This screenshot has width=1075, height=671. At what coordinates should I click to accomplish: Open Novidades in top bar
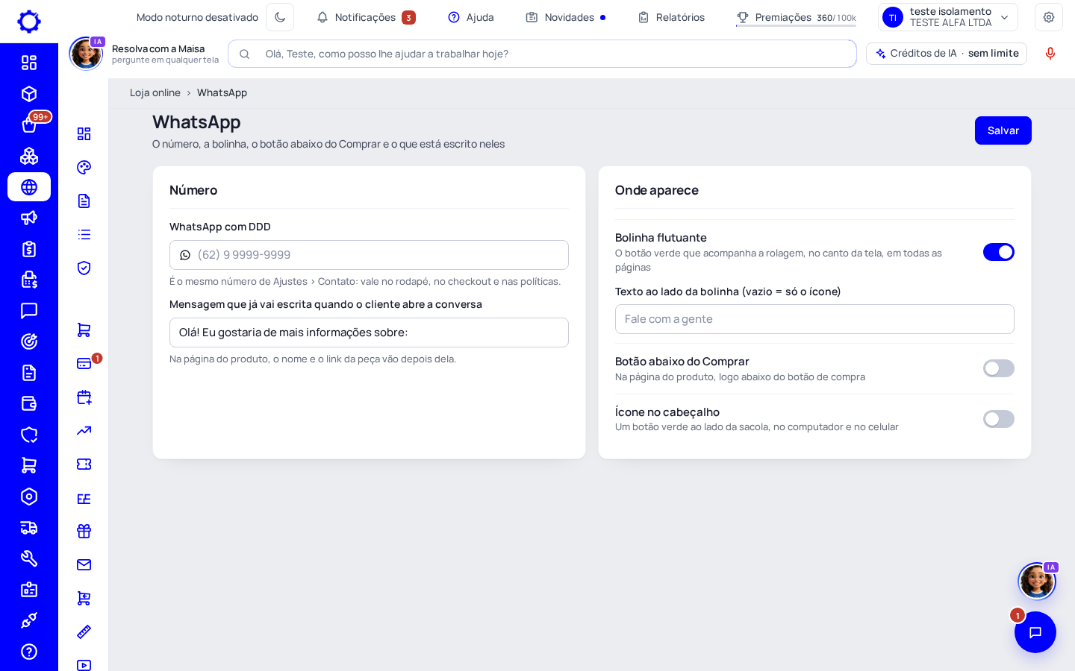pyautogui.click(x=566, y=17)
